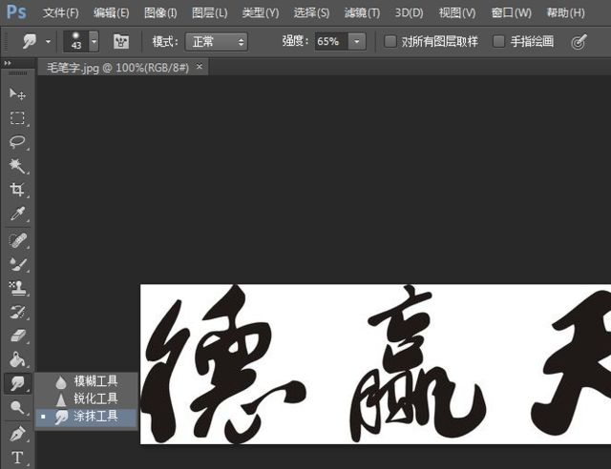Toggle tablet pressure strength icon

pyautogui.click(x=579, y=42)
